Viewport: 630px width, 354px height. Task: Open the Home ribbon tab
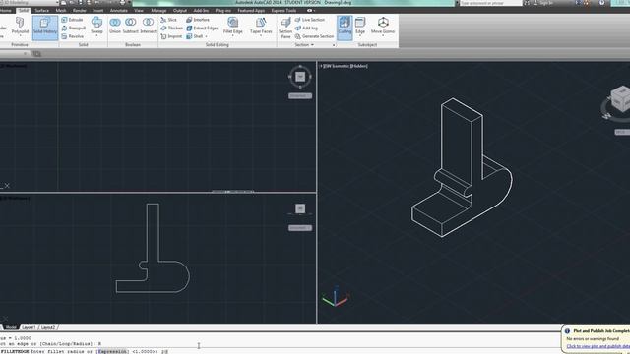coord(6,11)
